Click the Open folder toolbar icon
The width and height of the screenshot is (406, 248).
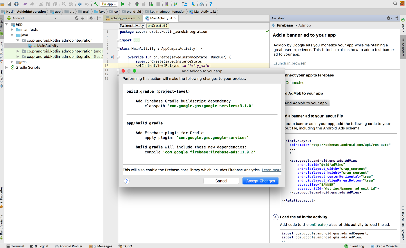[2, 4]
